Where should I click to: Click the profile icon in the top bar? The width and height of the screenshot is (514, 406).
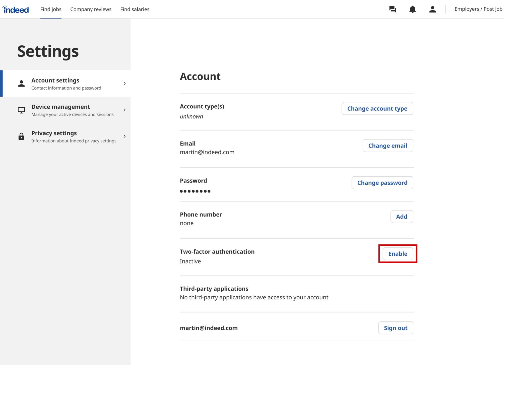coord(432,9)
